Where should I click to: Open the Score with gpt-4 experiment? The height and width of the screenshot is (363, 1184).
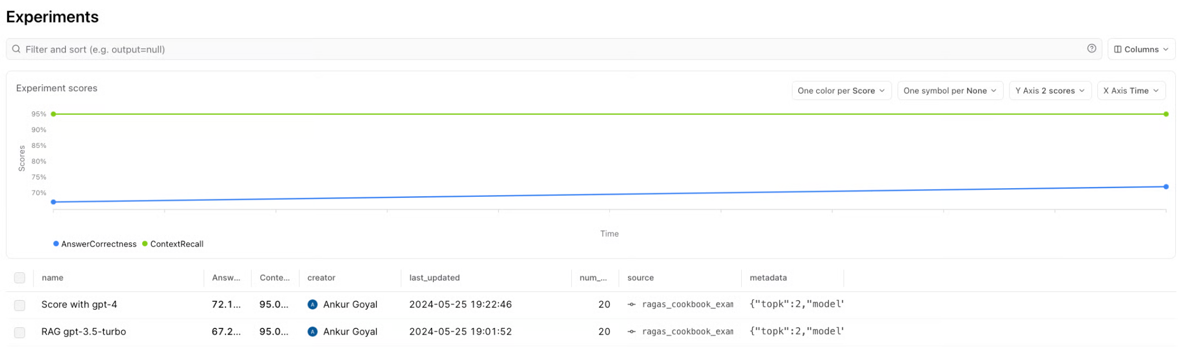[x=79, y=304]
